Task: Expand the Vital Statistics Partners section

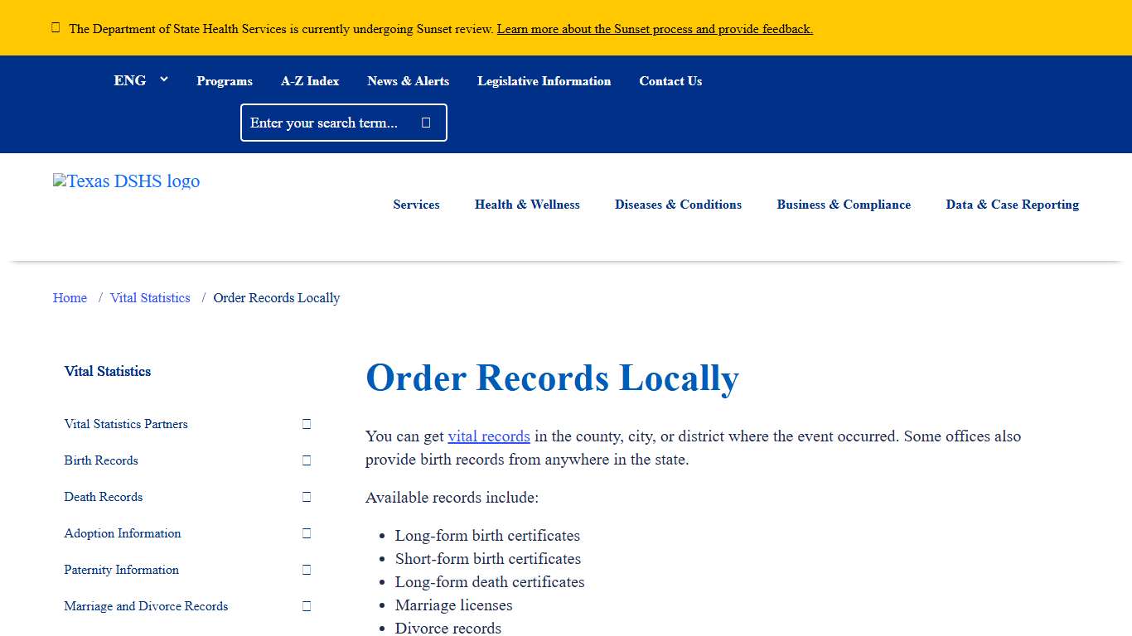Action: 306,424
